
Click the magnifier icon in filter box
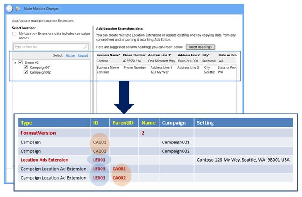(86, 47)
